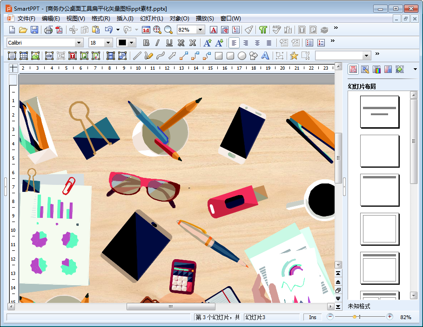Click the star animation effect icon
The height and width of the screenshot is (327, 423).
click(294, 56)
